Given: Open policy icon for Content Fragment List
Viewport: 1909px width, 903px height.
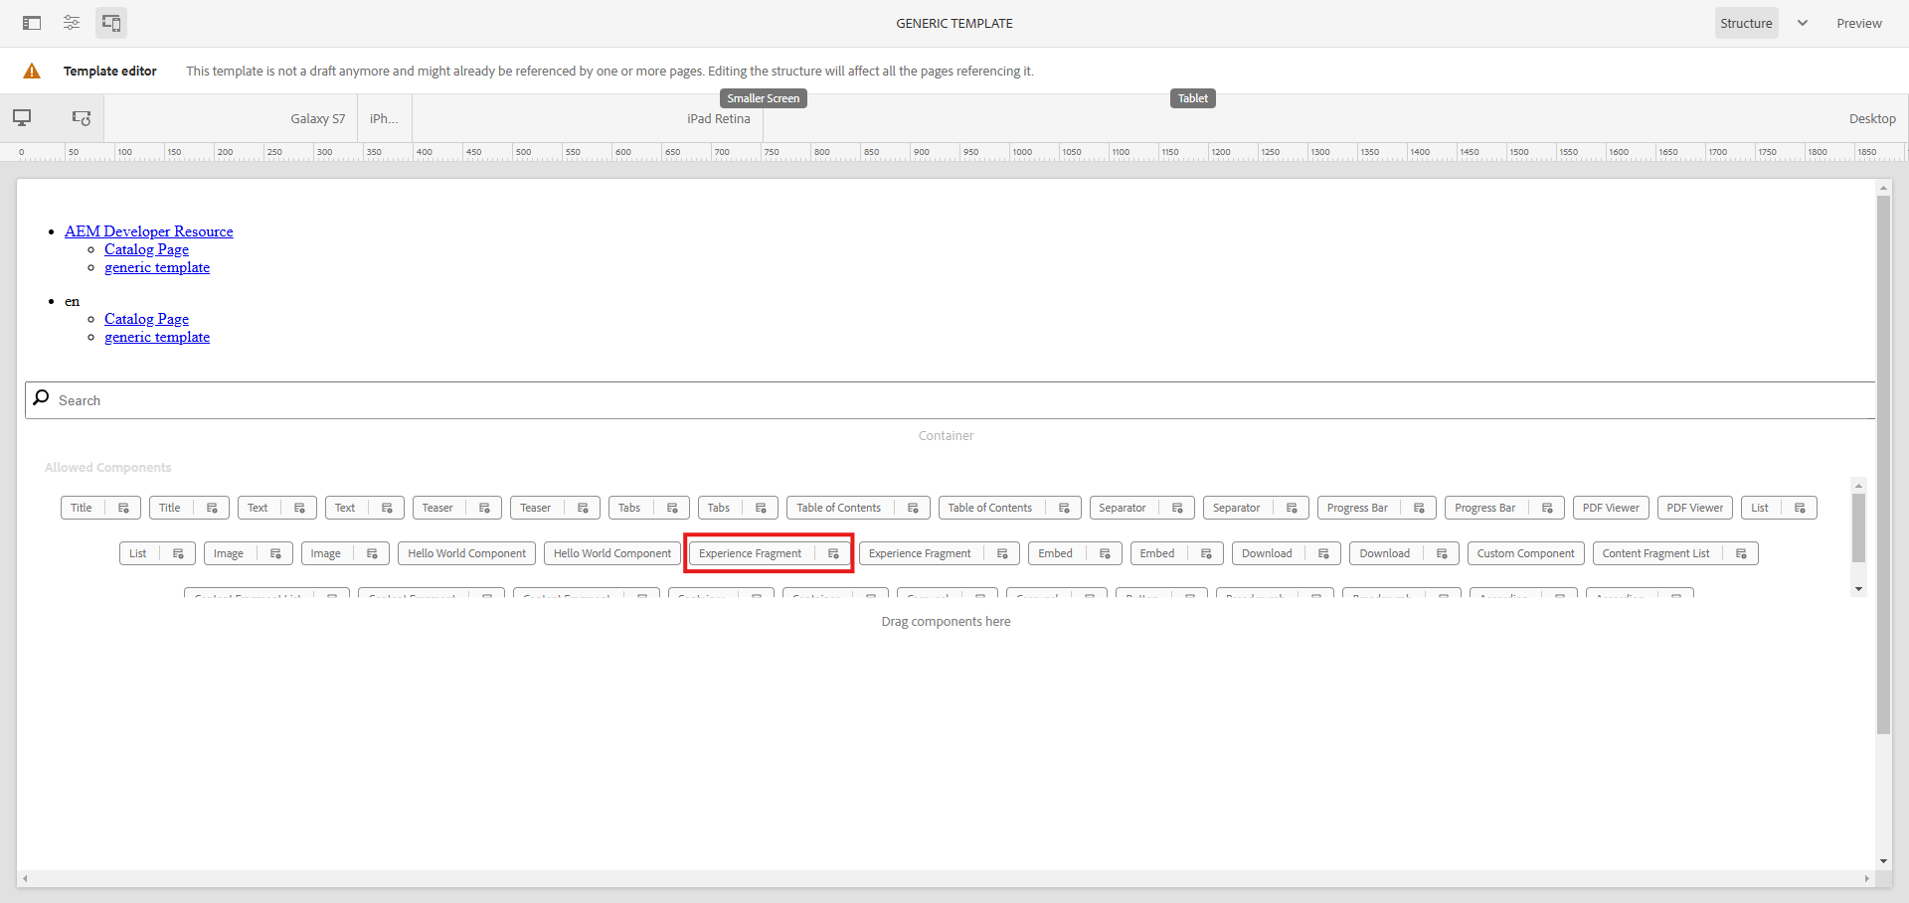Looking at the screenshot, I should [1741, 553].
